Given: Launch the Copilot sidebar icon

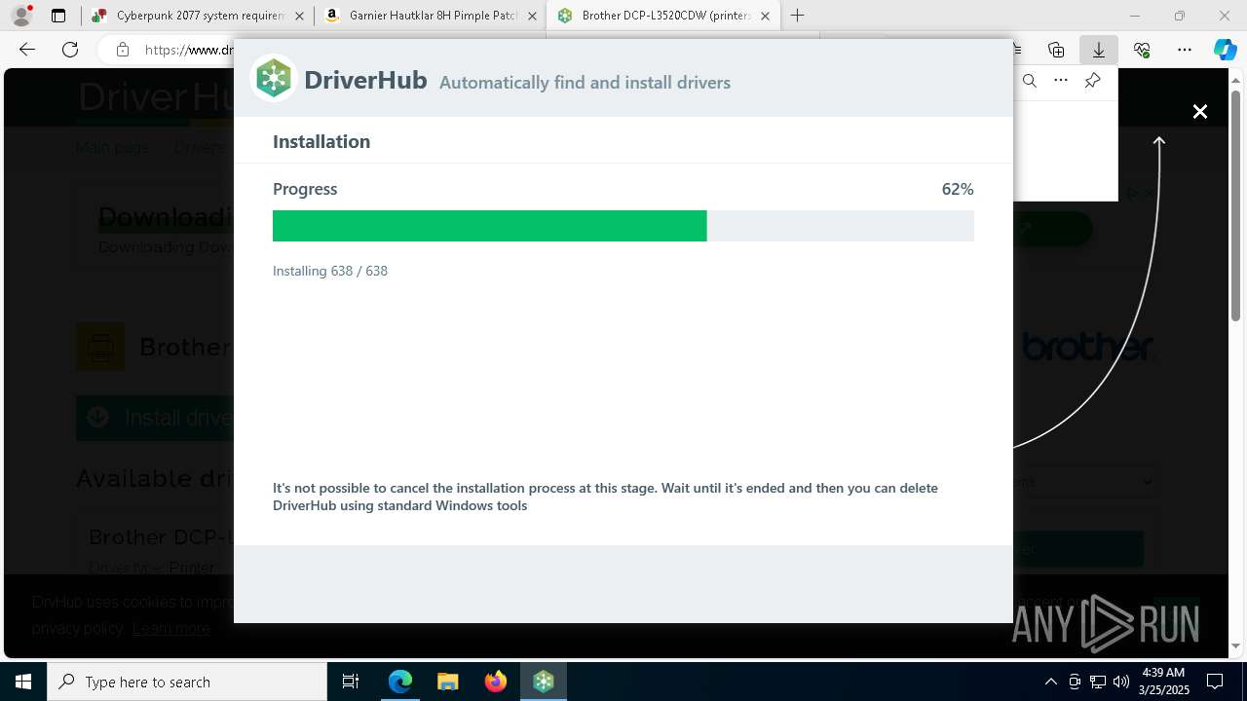Looking at the screenshot, I should [1225, 50].
